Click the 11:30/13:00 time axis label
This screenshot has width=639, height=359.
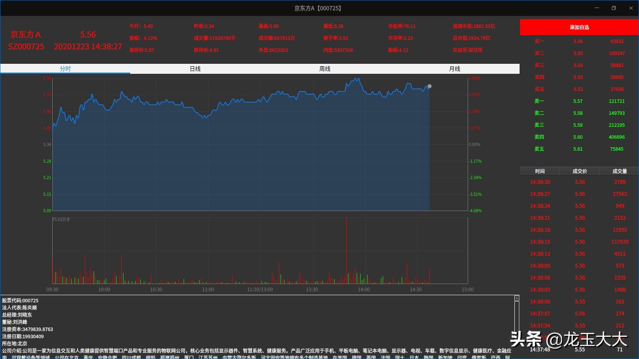(x=260, y=289)
